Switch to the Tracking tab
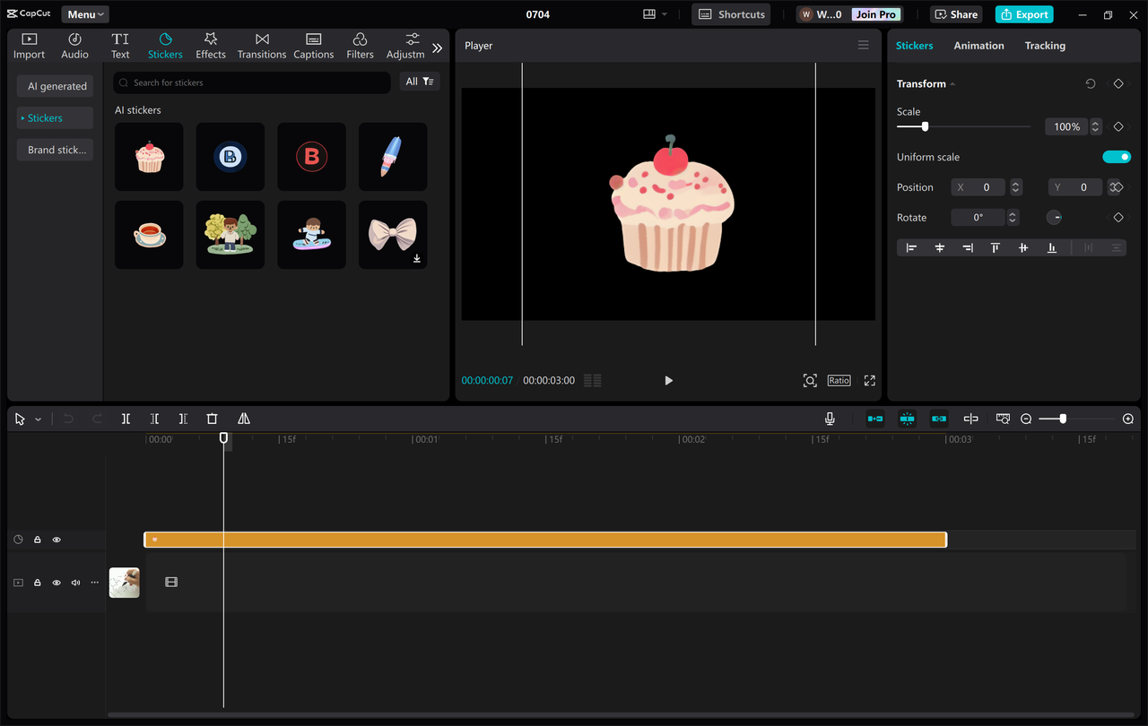Viewport: 1148px width, 726px height. coord(1045,45)
